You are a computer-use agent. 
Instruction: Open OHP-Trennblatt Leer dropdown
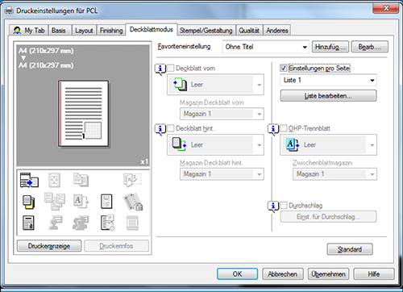(x=328, y=145)
